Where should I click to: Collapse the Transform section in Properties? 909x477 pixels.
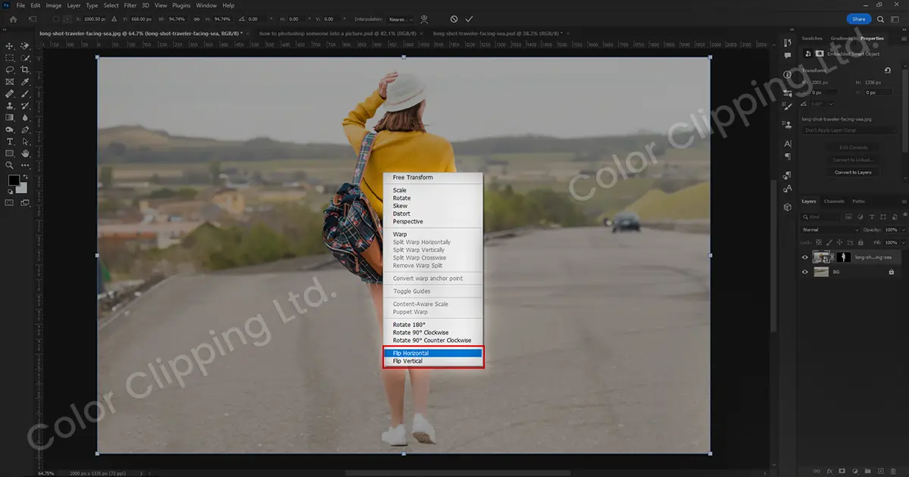click(x=814, y=70)
